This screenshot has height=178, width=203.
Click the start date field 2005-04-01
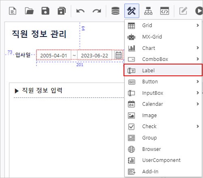pyautogui.click(x=54, y=55)
